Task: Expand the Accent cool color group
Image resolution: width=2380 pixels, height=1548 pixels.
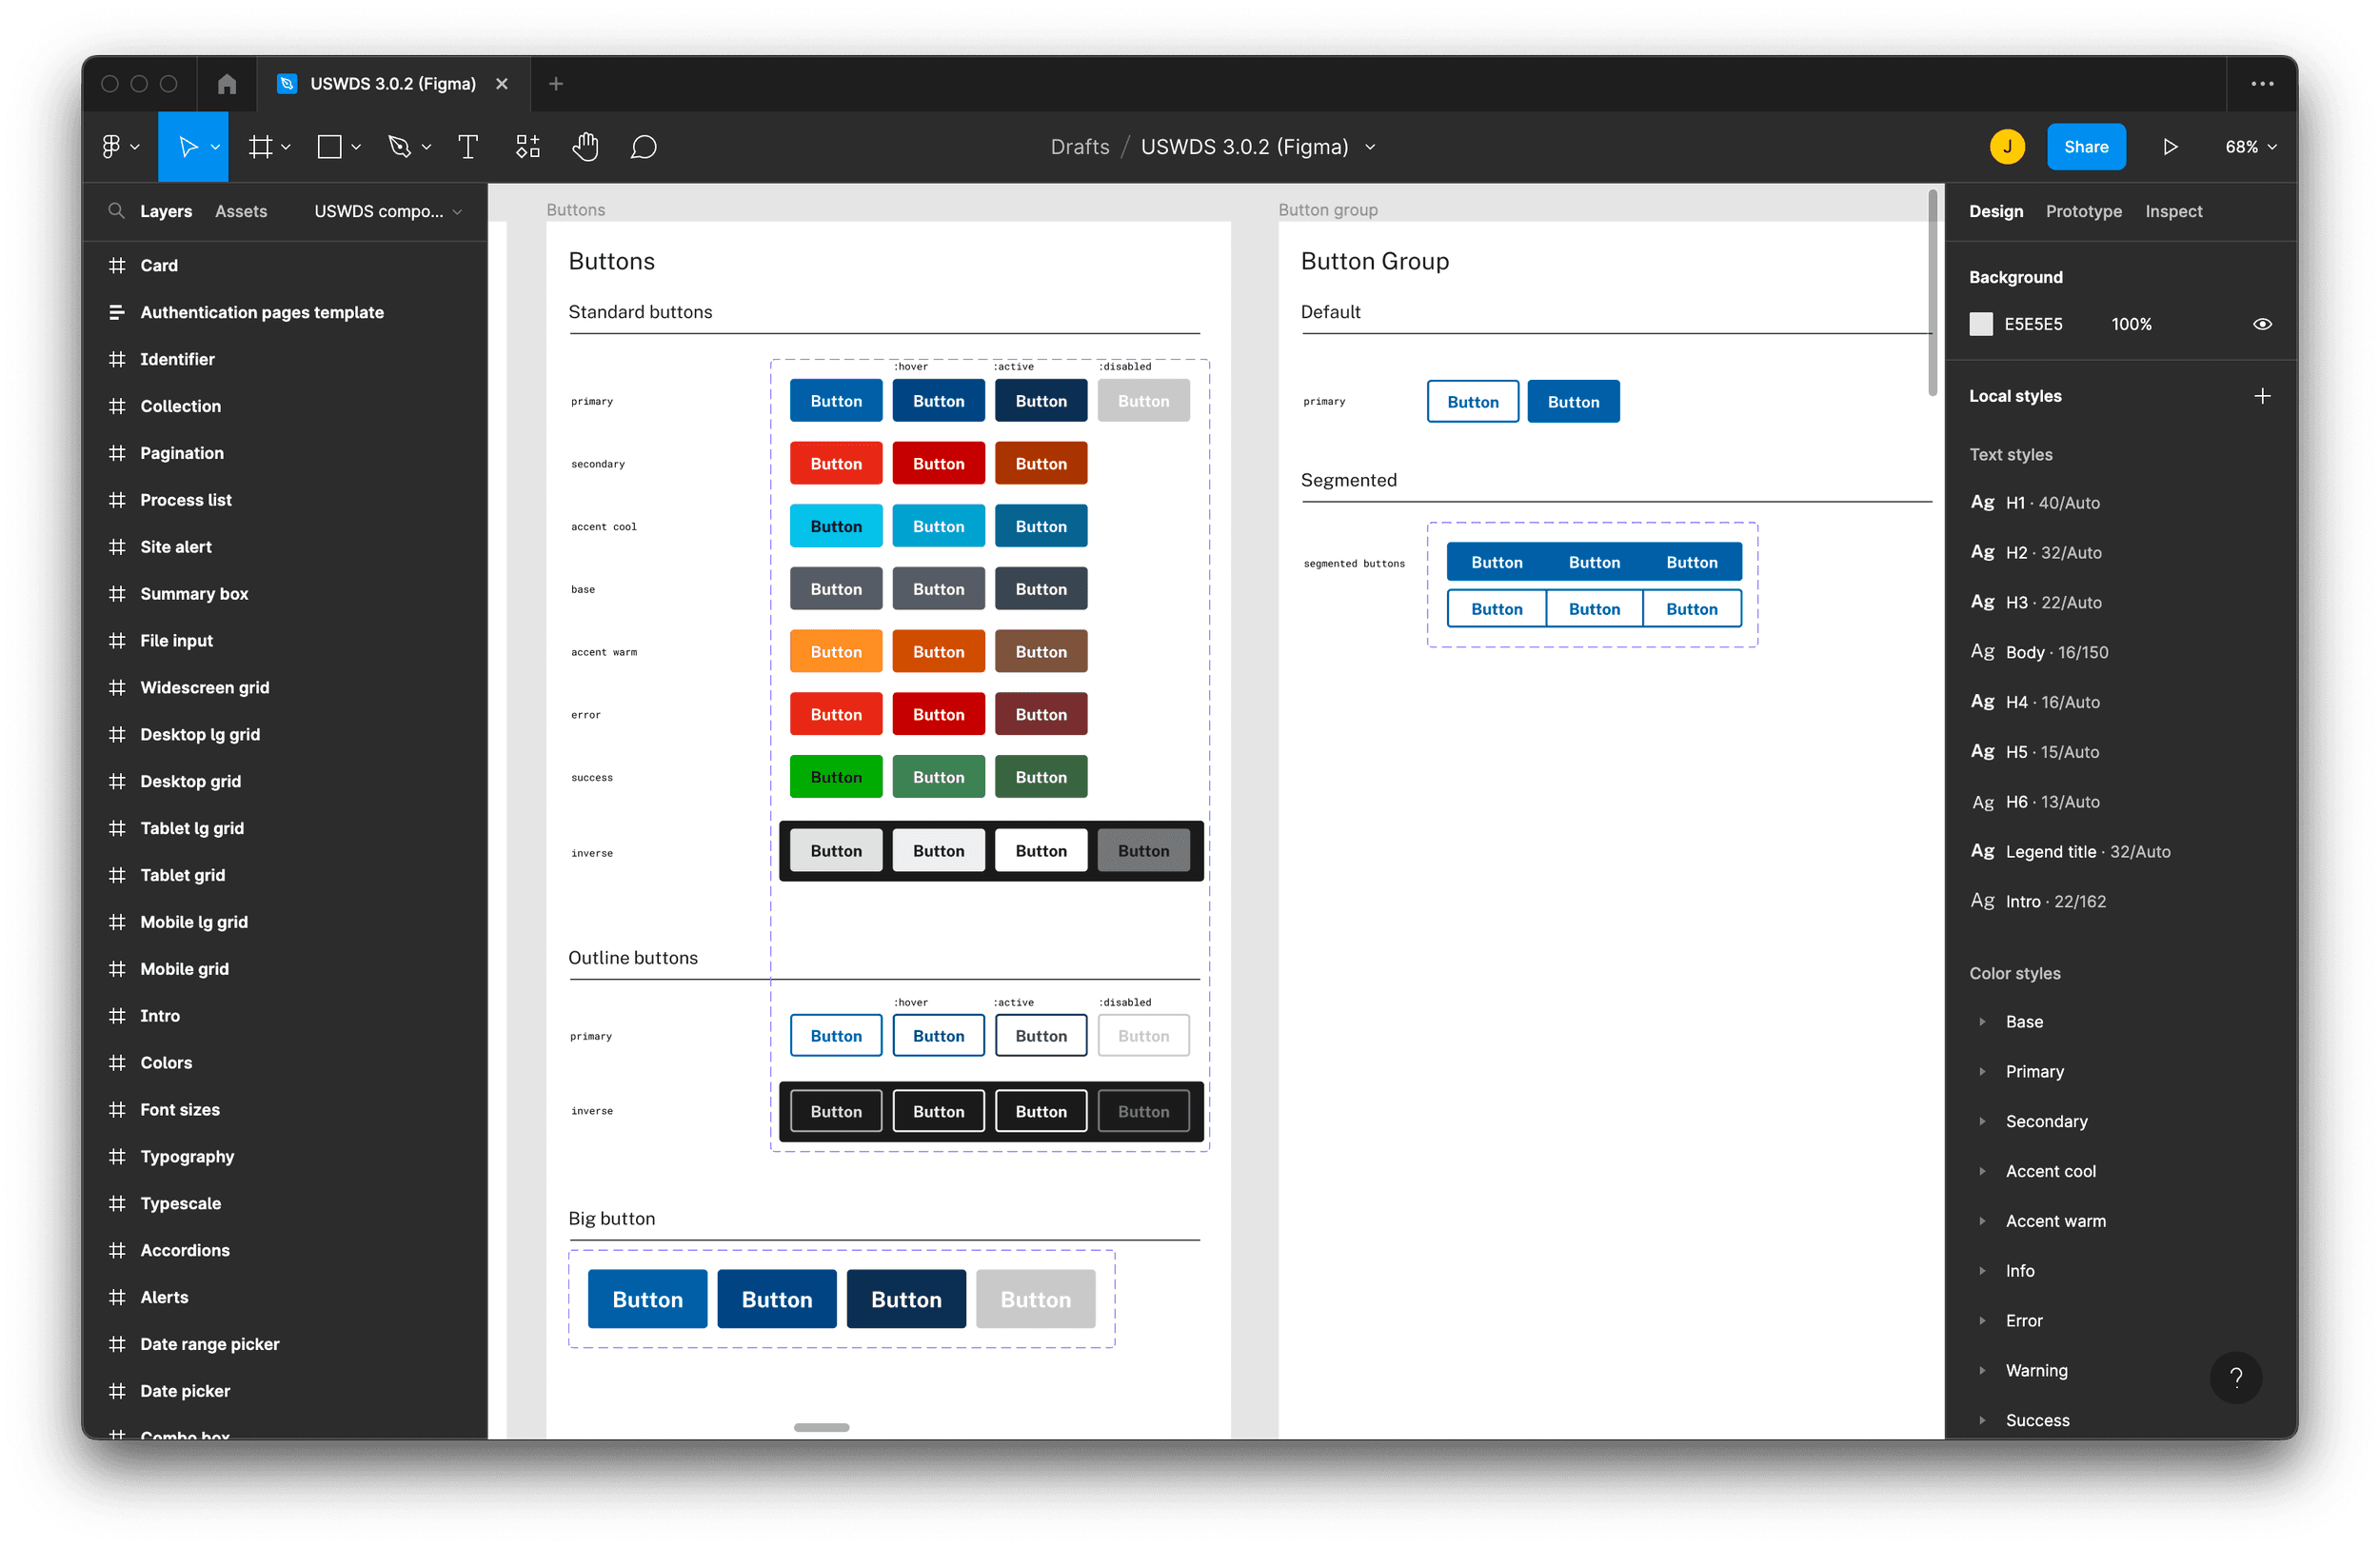Action: (1982, 1171)
